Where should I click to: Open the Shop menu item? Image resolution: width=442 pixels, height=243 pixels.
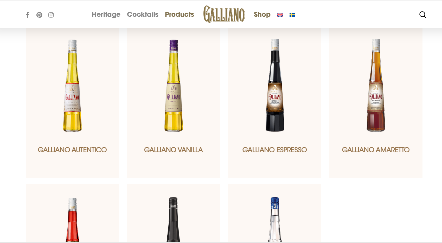(262, 14)
